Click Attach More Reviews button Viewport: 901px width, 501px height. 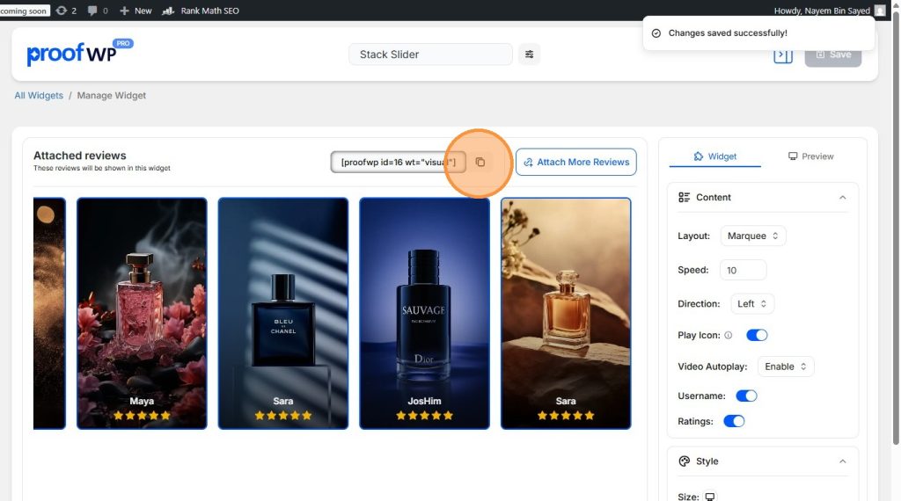point(575,162)
